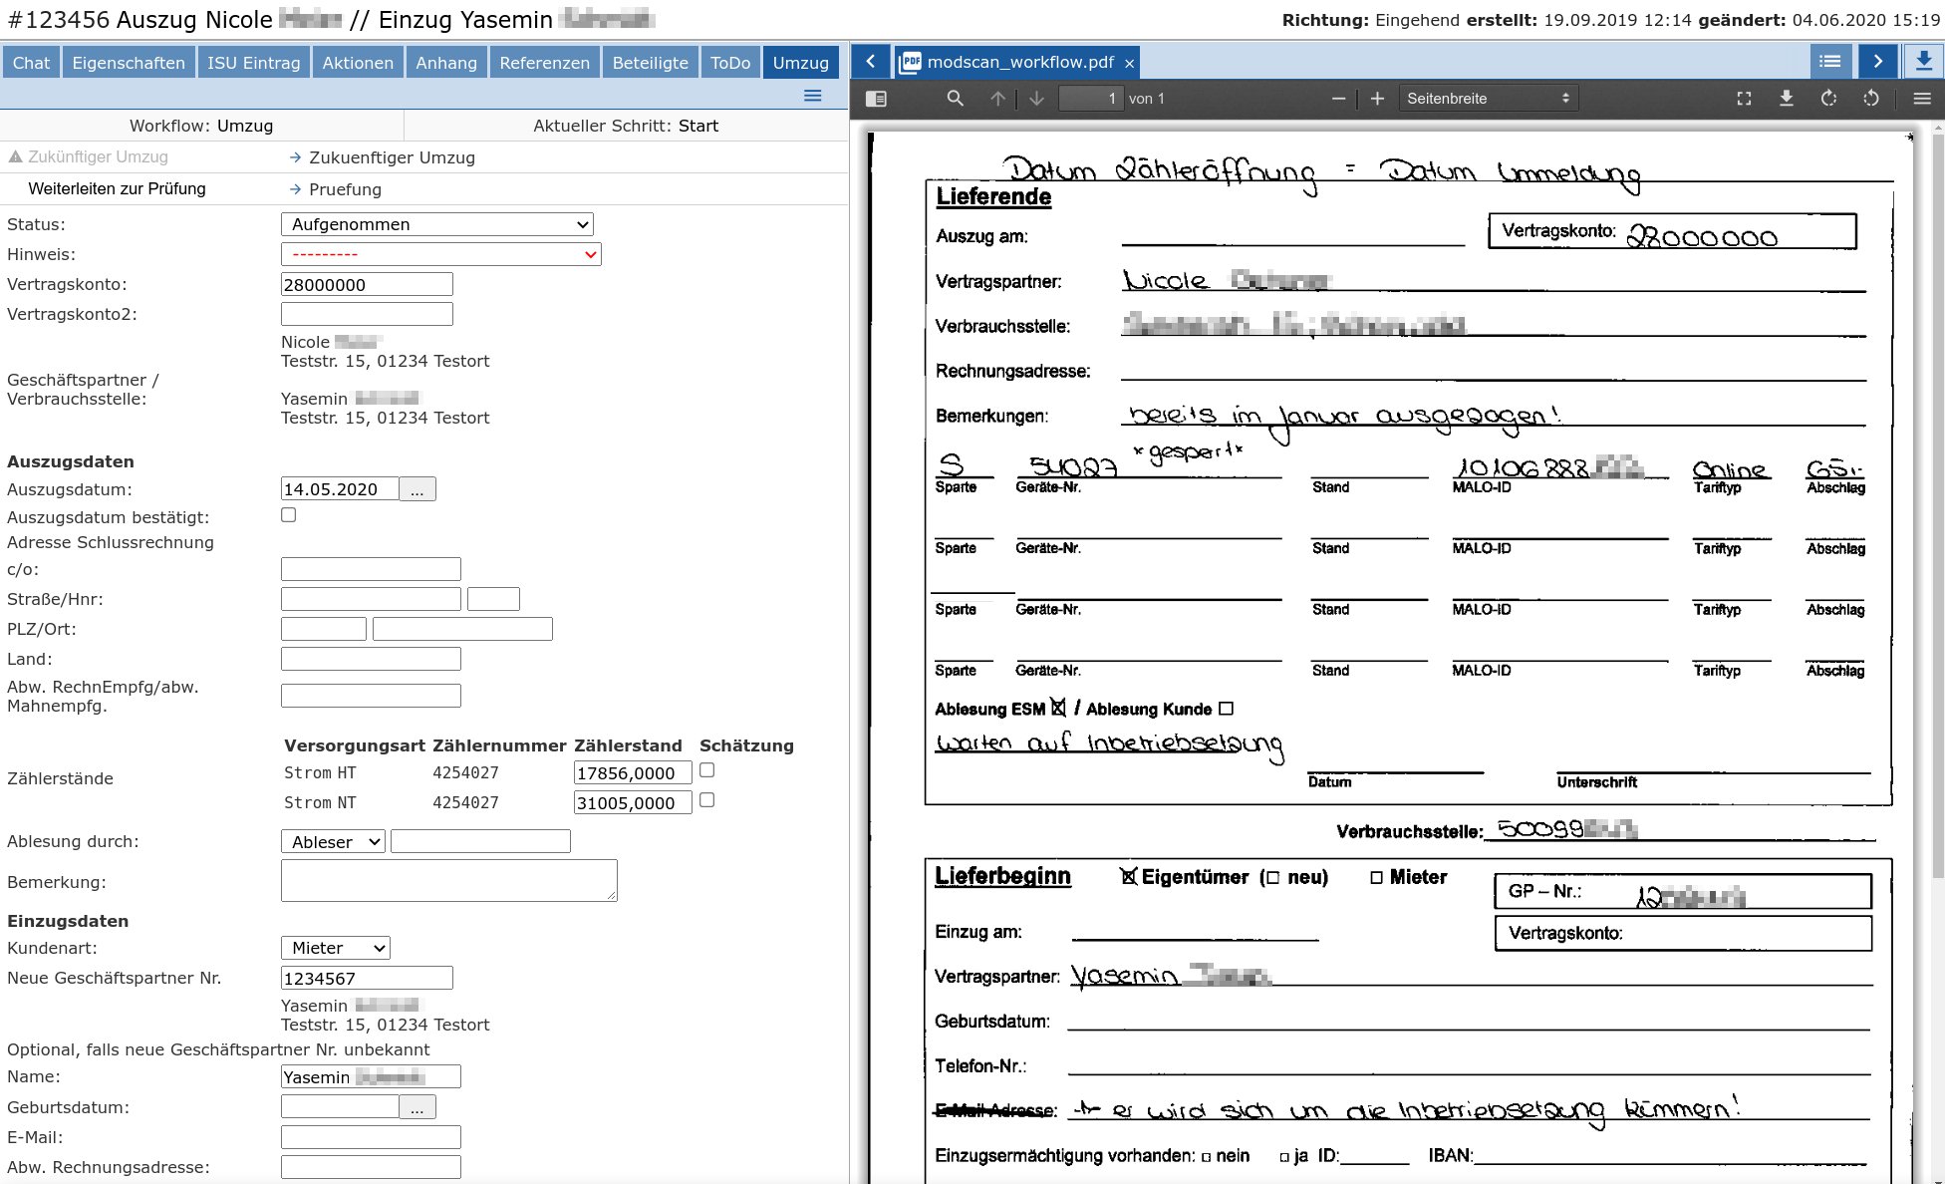Click Weiterleiten zur Prüfung
The image size is (1945, 1184).
pos(117,188)
